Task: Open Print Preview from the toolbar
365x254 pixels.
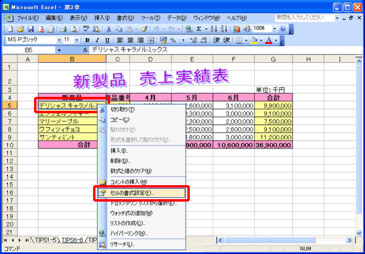Action: point(74,29)
